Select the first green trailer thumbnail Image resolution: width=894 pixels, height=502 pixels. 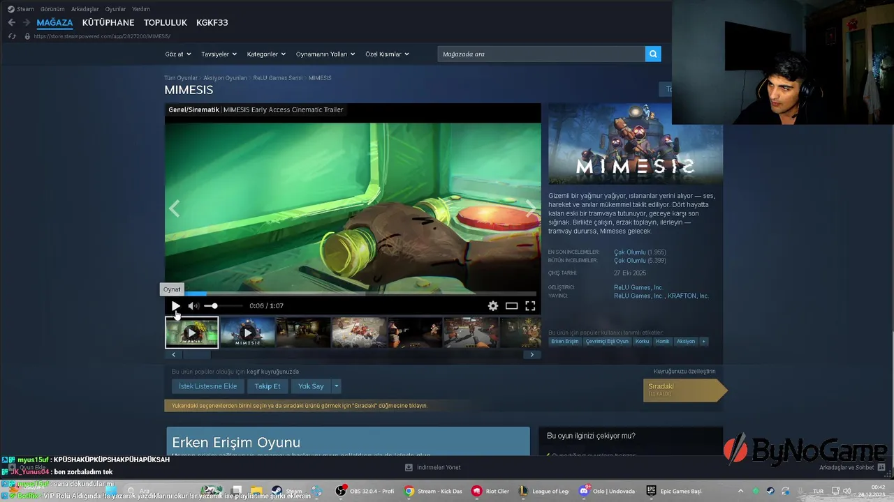(192, 333)
